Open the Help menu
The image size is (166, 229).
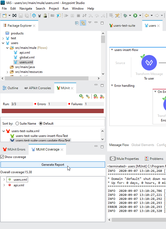click(91, 9)
